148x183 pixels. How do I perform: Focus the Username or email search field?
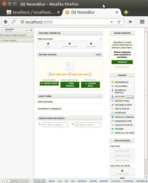tap(88, 125)
